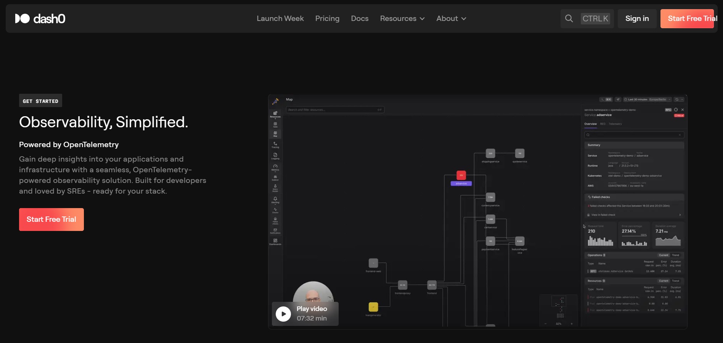Select the shippingservice node on the map
This screenshot has width=723, height=343.
coord(490,153)
